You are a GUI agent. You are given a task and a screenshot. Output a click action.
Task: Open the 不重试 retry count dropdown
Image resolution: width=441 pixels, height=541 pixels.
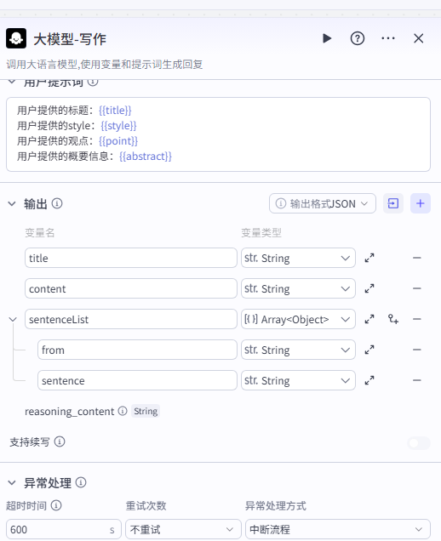click(x=183, y=529)
